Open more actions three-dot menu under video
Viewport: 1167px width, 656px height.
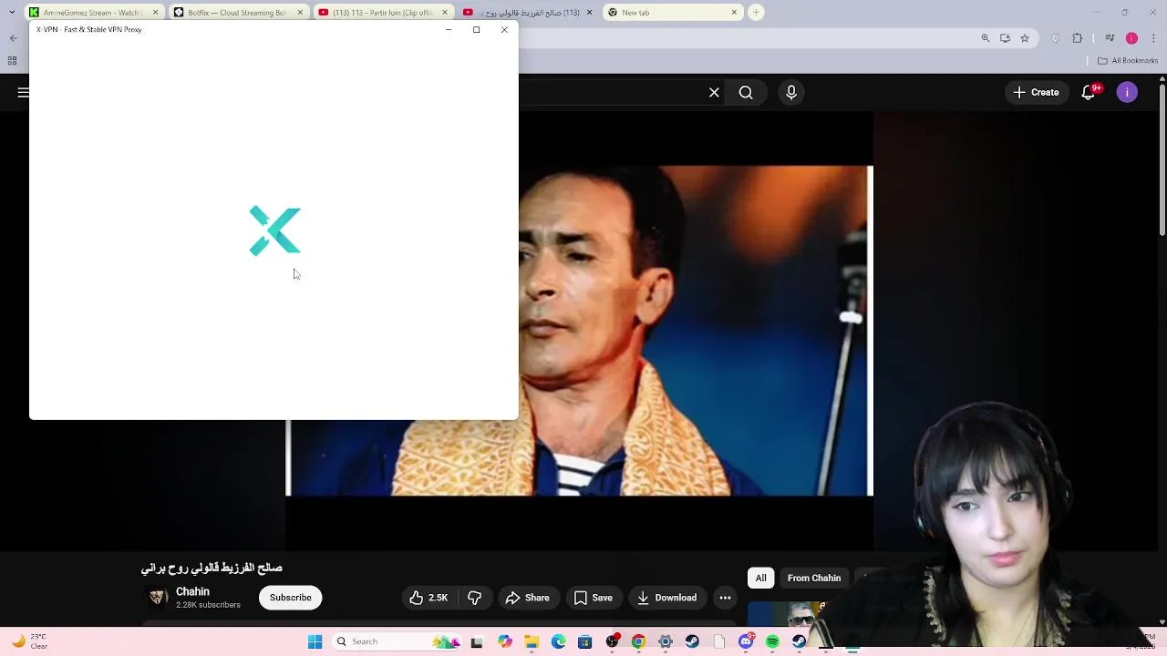(725, 598)
